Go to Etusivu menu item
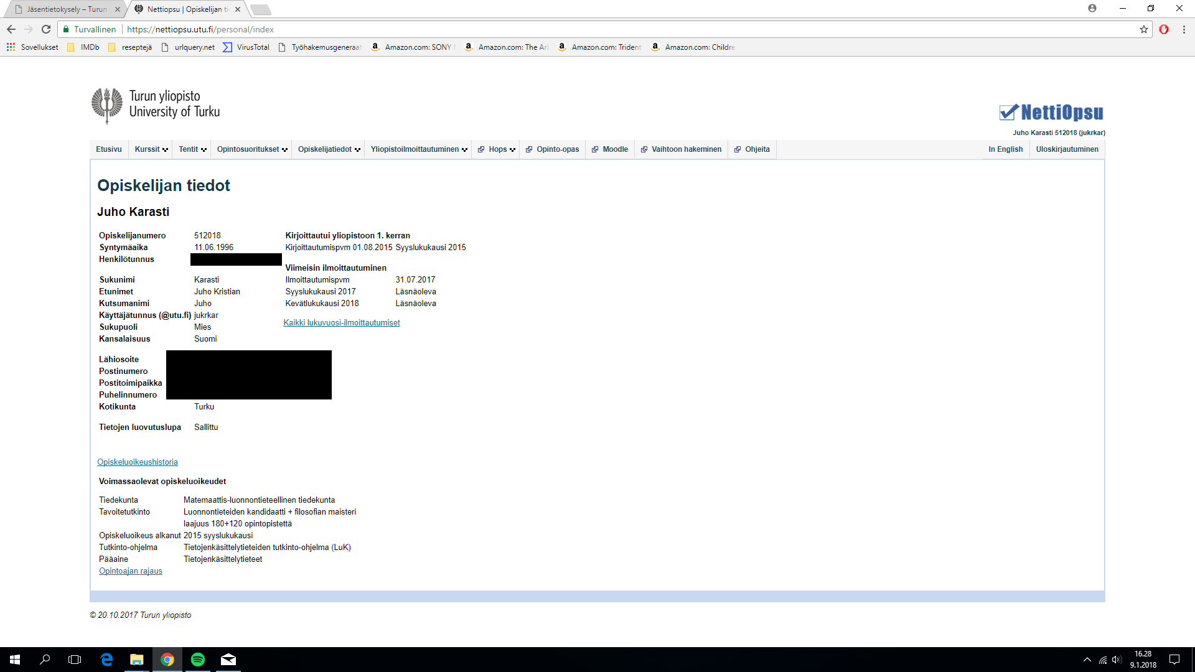The image size is (1195, 672). pos(109,149)
